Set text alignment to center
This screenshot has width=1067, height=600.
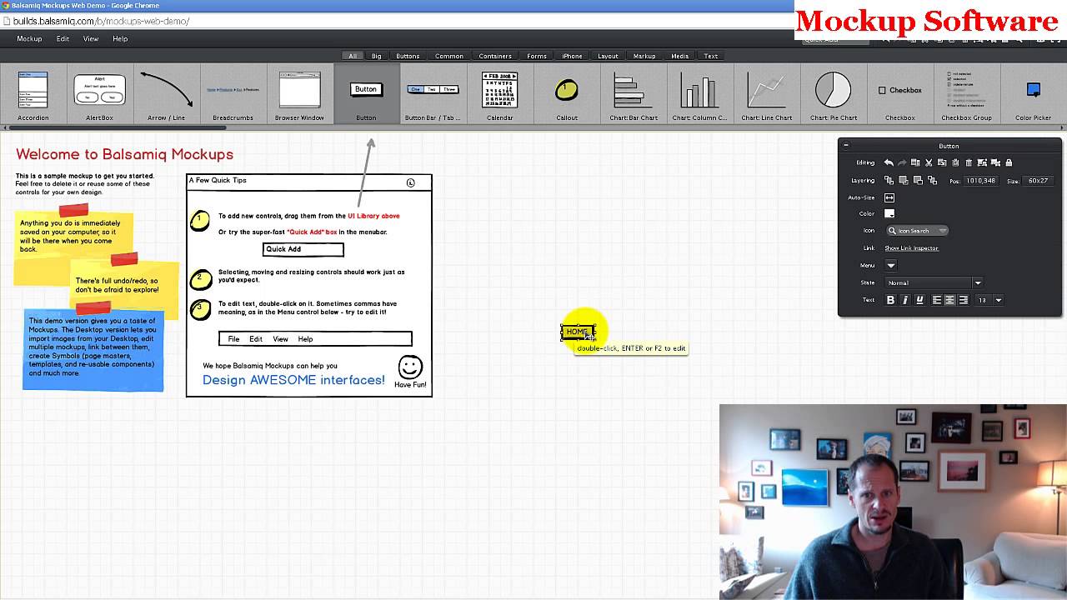pos(949,300)
